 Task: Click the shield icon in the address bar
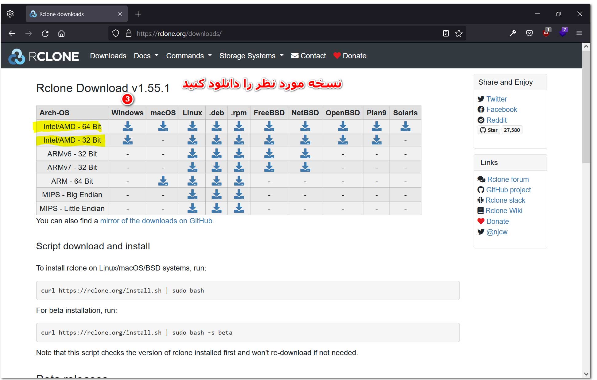[x=116, y=33]
